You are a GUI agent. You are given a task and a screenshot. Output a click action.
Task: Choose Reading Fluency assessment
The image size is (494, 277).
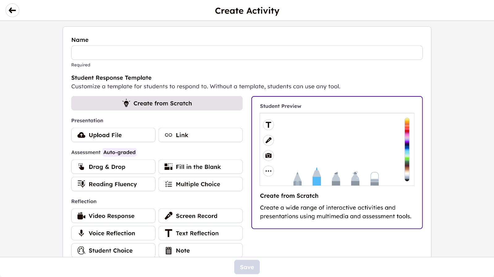point(113,184)
